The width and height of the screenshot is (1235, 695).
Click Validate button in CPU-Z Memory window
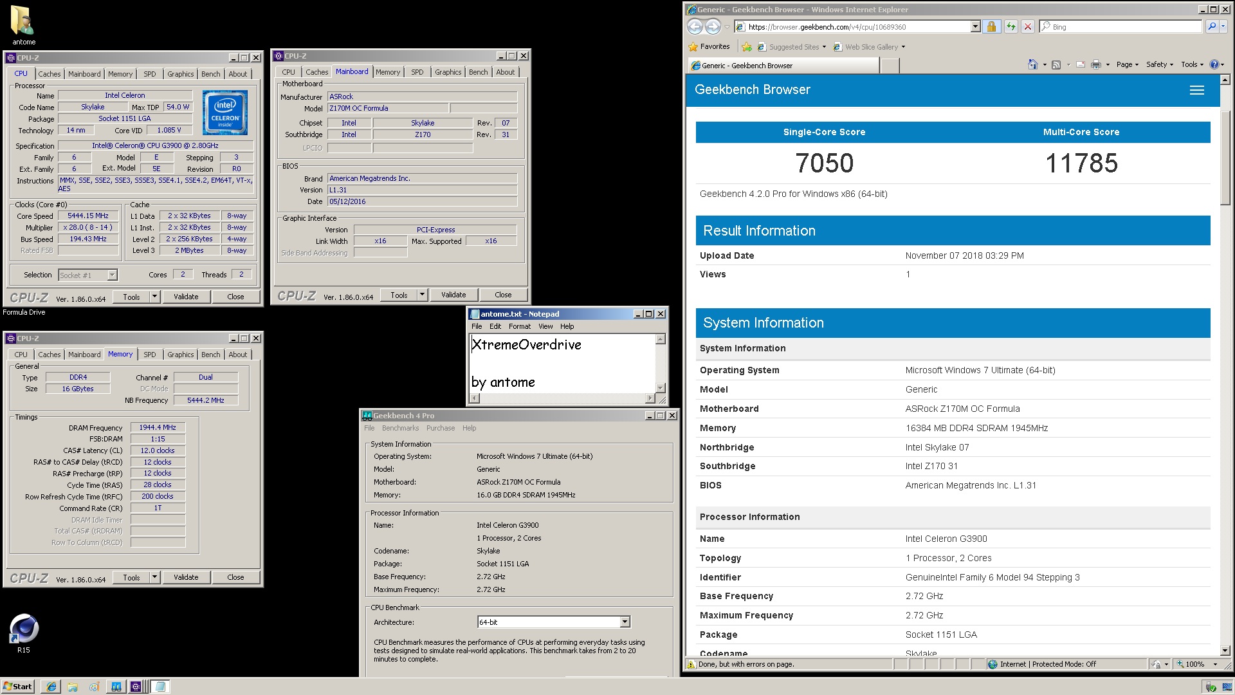pos(186,577)
